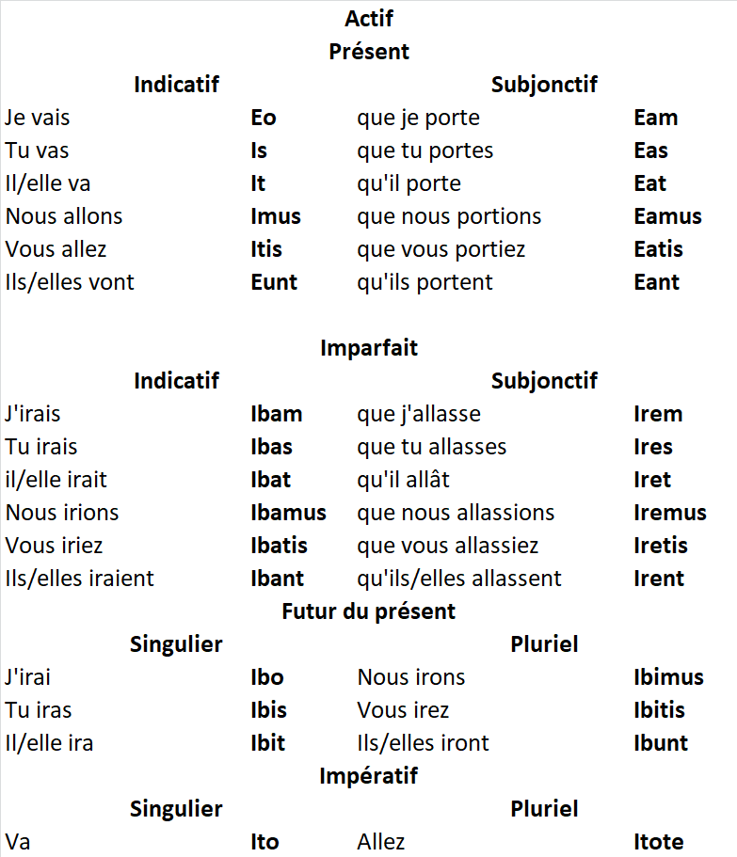Click the 'Impératif' heading cell

point(369,776)
